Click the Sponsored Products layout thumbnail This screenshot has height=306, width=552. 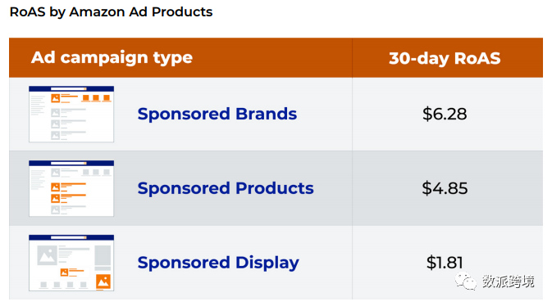71,189
